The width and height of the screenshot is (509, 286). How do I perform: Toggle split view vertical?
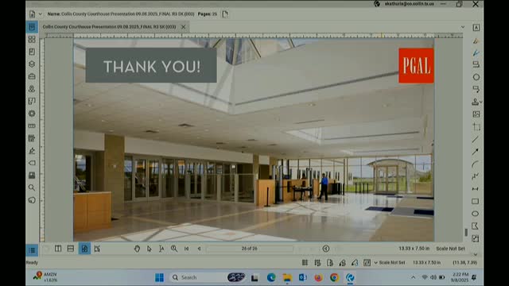(58, 249)
